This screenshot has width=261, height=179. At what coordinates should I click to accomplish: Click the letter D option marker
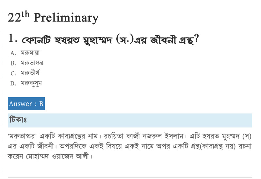point(13,83)
